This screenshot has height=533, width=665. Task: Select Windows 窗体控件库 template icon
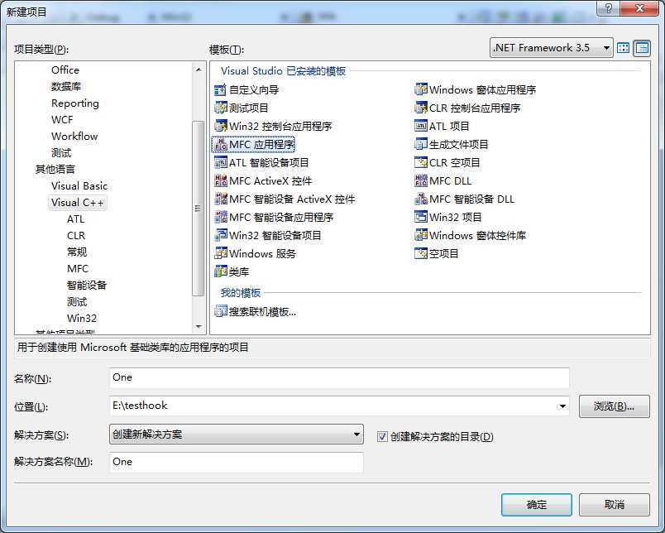pos(421,235)
